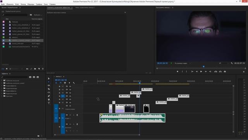Screen dimensions: 248x140
Task: Toggle timeline snapping magnet icon
Action: tap(60, 83)
